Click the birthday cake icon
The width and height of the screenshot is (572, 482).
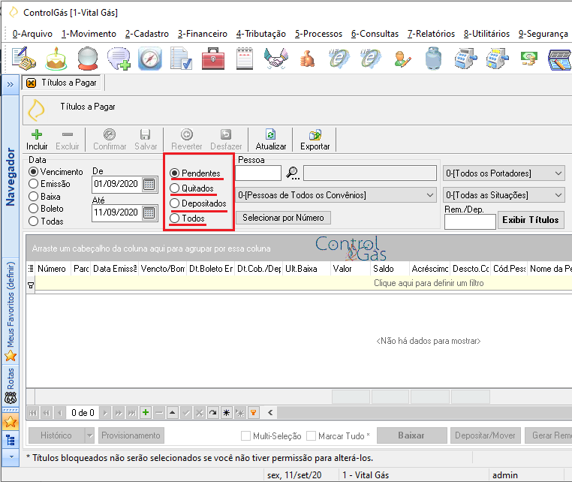click(x=56, y=59)
